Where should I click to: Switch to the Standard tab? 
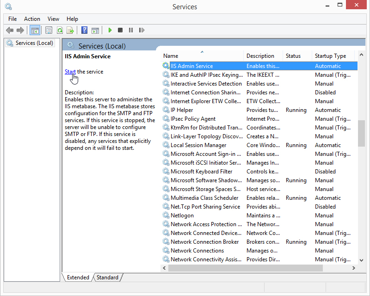coord(107,277)
